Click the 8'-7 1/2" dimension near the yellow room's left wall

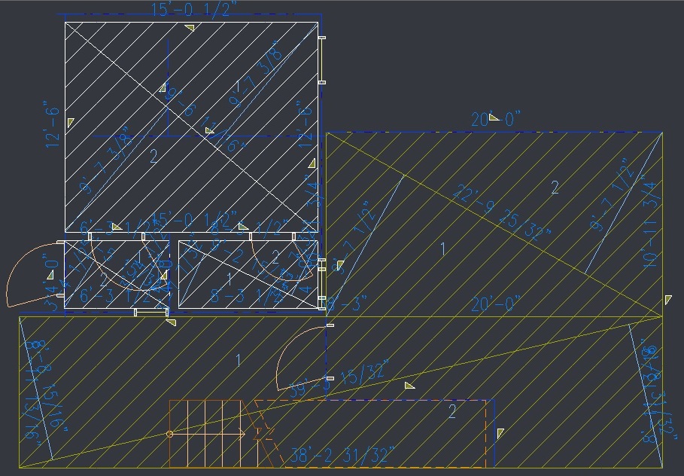point(351,238)
